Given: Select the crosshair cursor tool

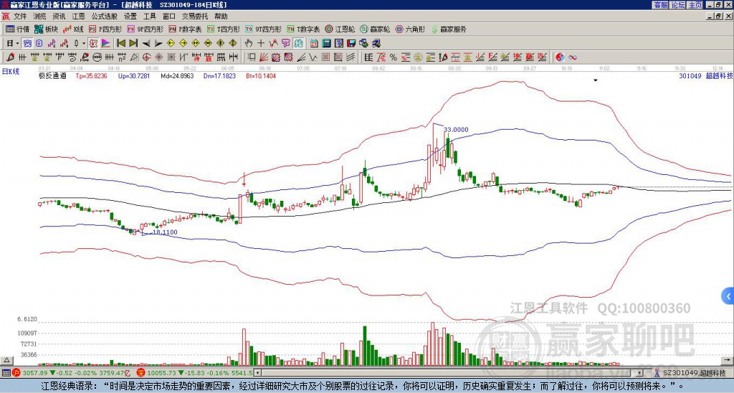Looking at the screenshot, I should click(261, 44).
